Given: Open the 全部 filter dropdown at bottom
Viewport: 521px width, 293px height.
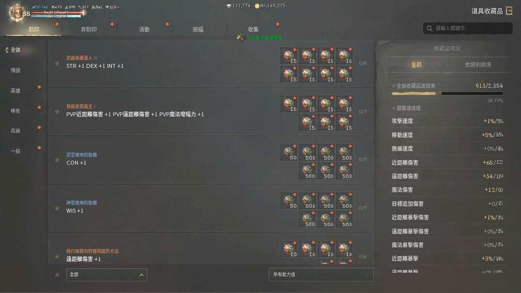Looking at the screenshot, I should coord(106,275).
